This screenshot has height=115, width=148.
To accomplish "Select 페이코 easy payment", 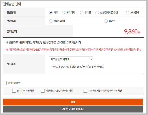I will click(106, 21).
